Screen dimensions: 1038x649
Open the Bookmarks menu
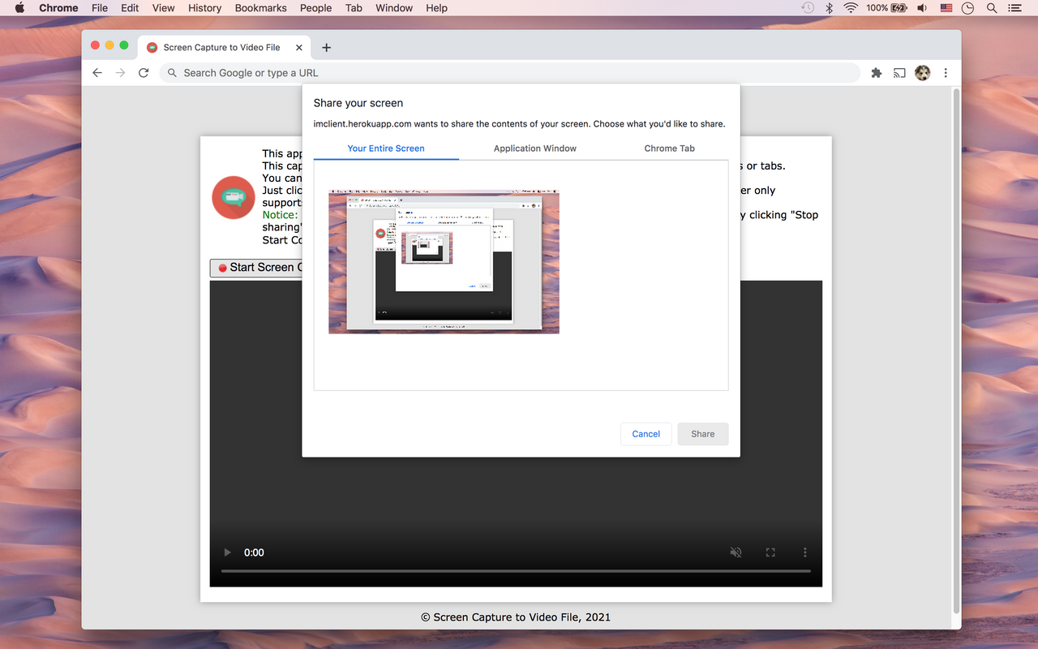(x=260, y=8)
